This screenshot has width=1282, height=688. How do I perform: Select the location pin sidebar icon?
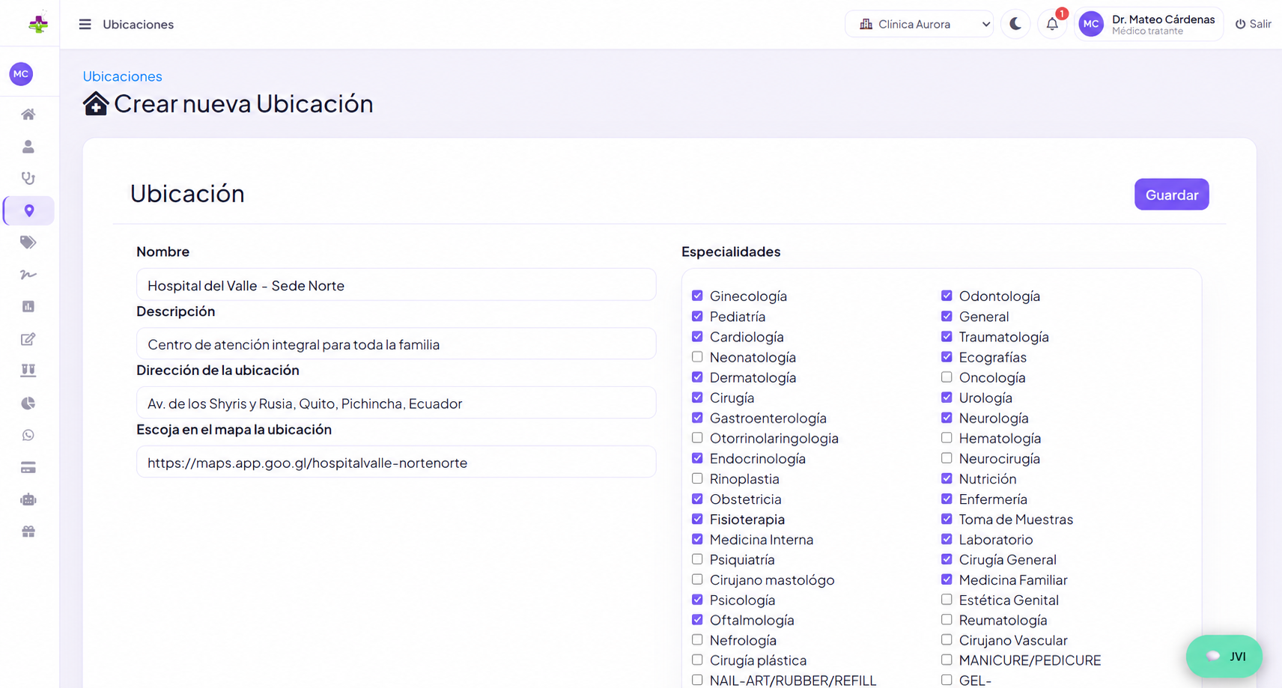coord(29,211)
